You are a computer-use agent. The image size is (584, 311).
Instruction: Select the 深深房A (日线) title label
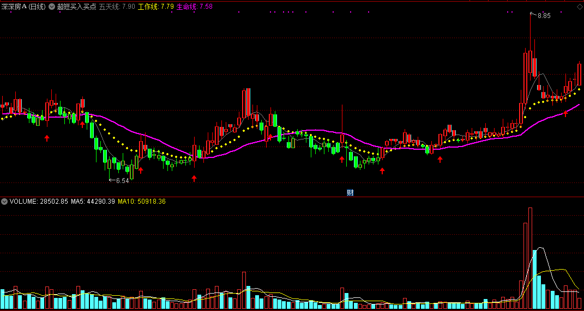pos(23,7)
